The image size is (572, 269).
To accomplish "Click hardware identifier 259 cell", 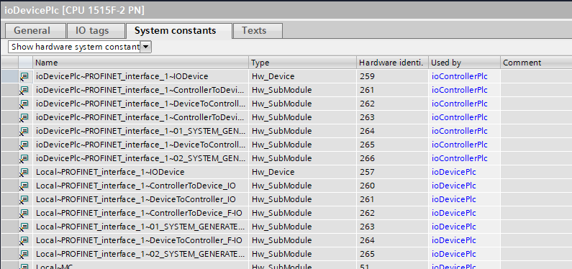I will (x=392, y=76).
